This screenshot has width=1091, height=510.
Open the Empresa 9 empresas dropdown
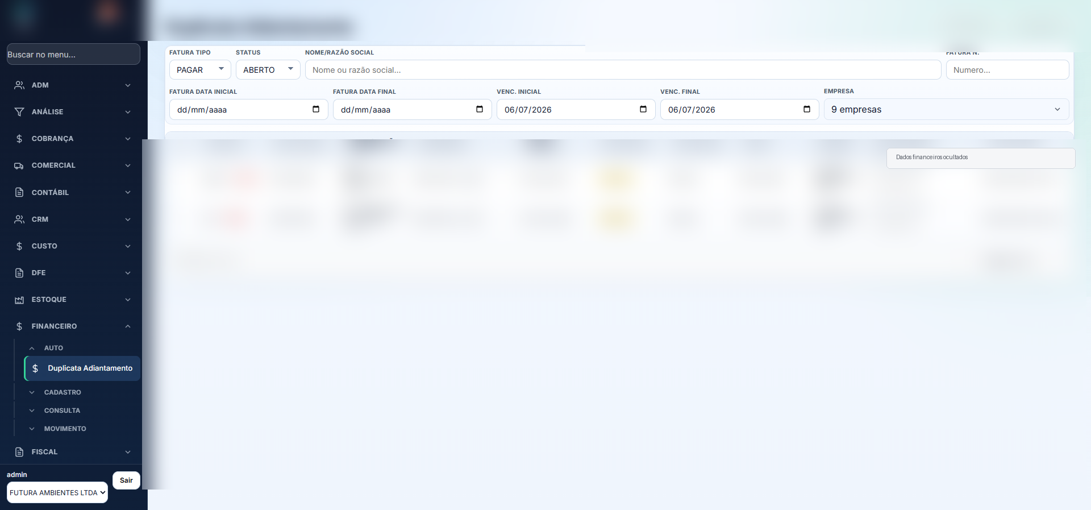coord(946,109)
